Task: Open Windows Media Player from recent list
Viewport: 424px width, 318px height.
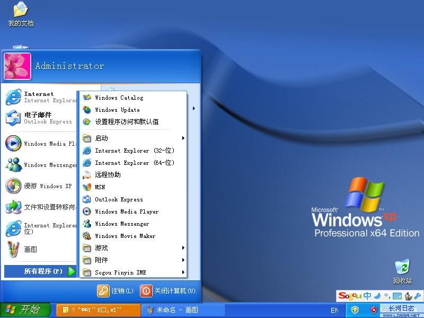Action: 41,144
